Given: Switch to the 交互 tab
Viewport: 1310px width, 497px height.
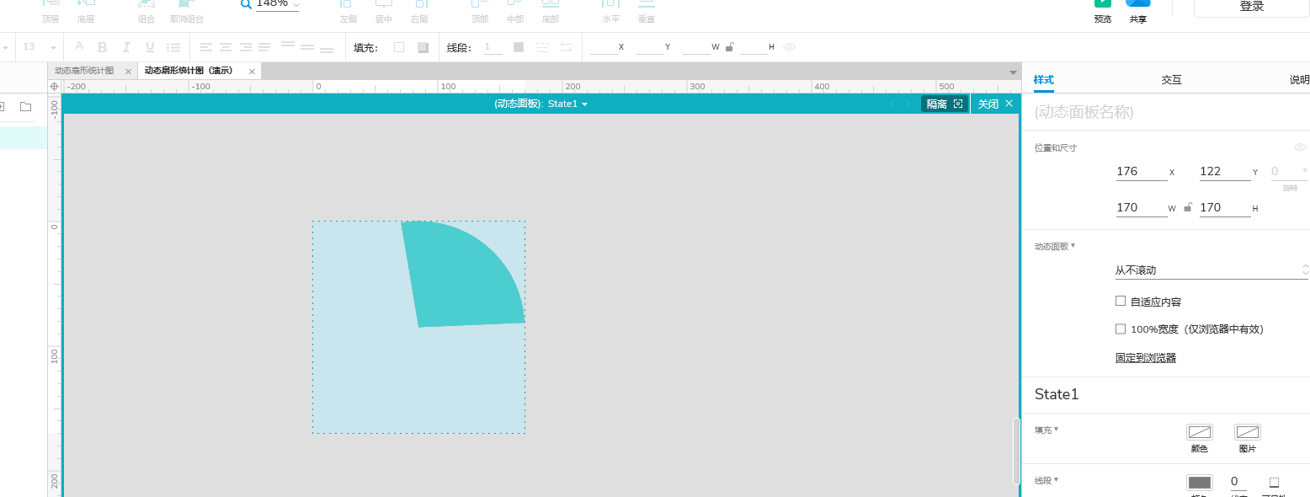Looking at the screenshot, I should click(1172, 80).
